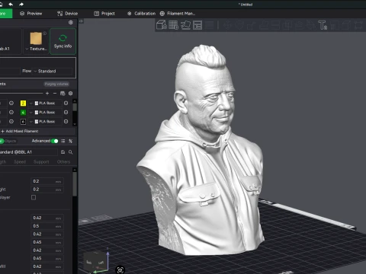Image resolution: width=366 pixels, height=274 pixels.
Task: Click the Purging volumes button
Action: tap(56, 84)
